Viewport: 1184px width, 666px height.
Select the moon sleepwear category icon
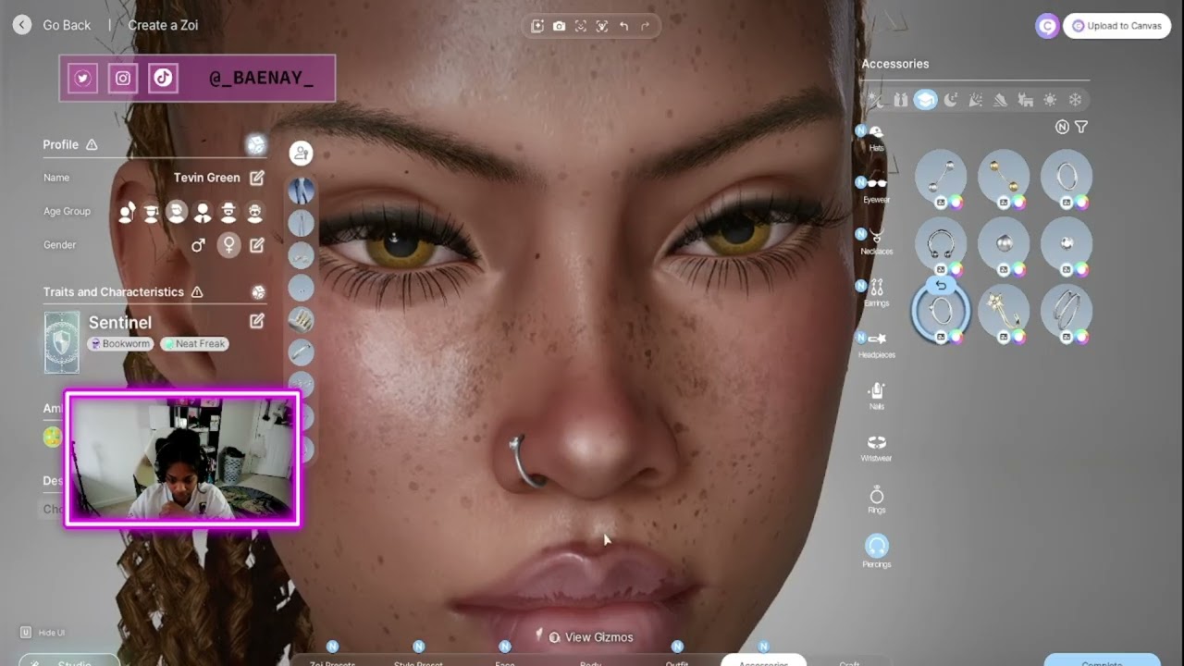(x=951, y=100)
